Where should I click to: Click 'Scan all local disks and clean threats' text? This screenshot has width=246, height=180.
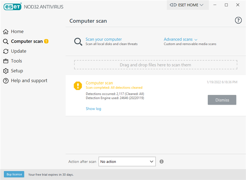pyautogui.click(x=112, y=44)
